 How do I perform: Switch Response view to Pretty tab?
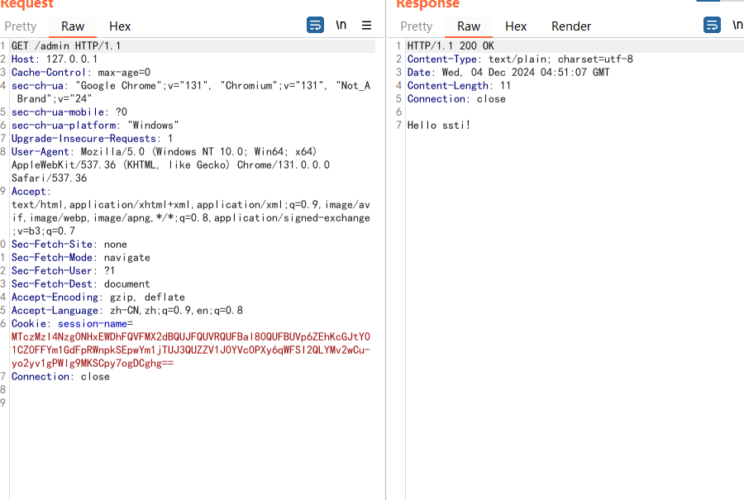416,26
